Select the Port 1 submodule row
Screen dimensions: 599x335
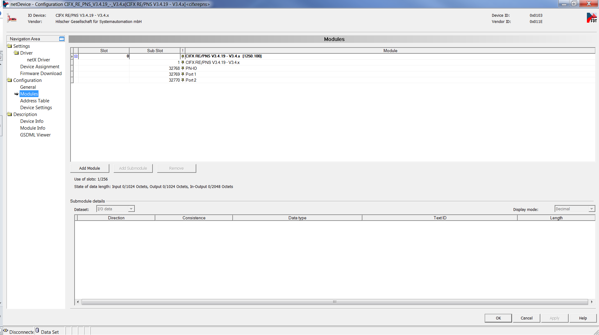[333, 74]
